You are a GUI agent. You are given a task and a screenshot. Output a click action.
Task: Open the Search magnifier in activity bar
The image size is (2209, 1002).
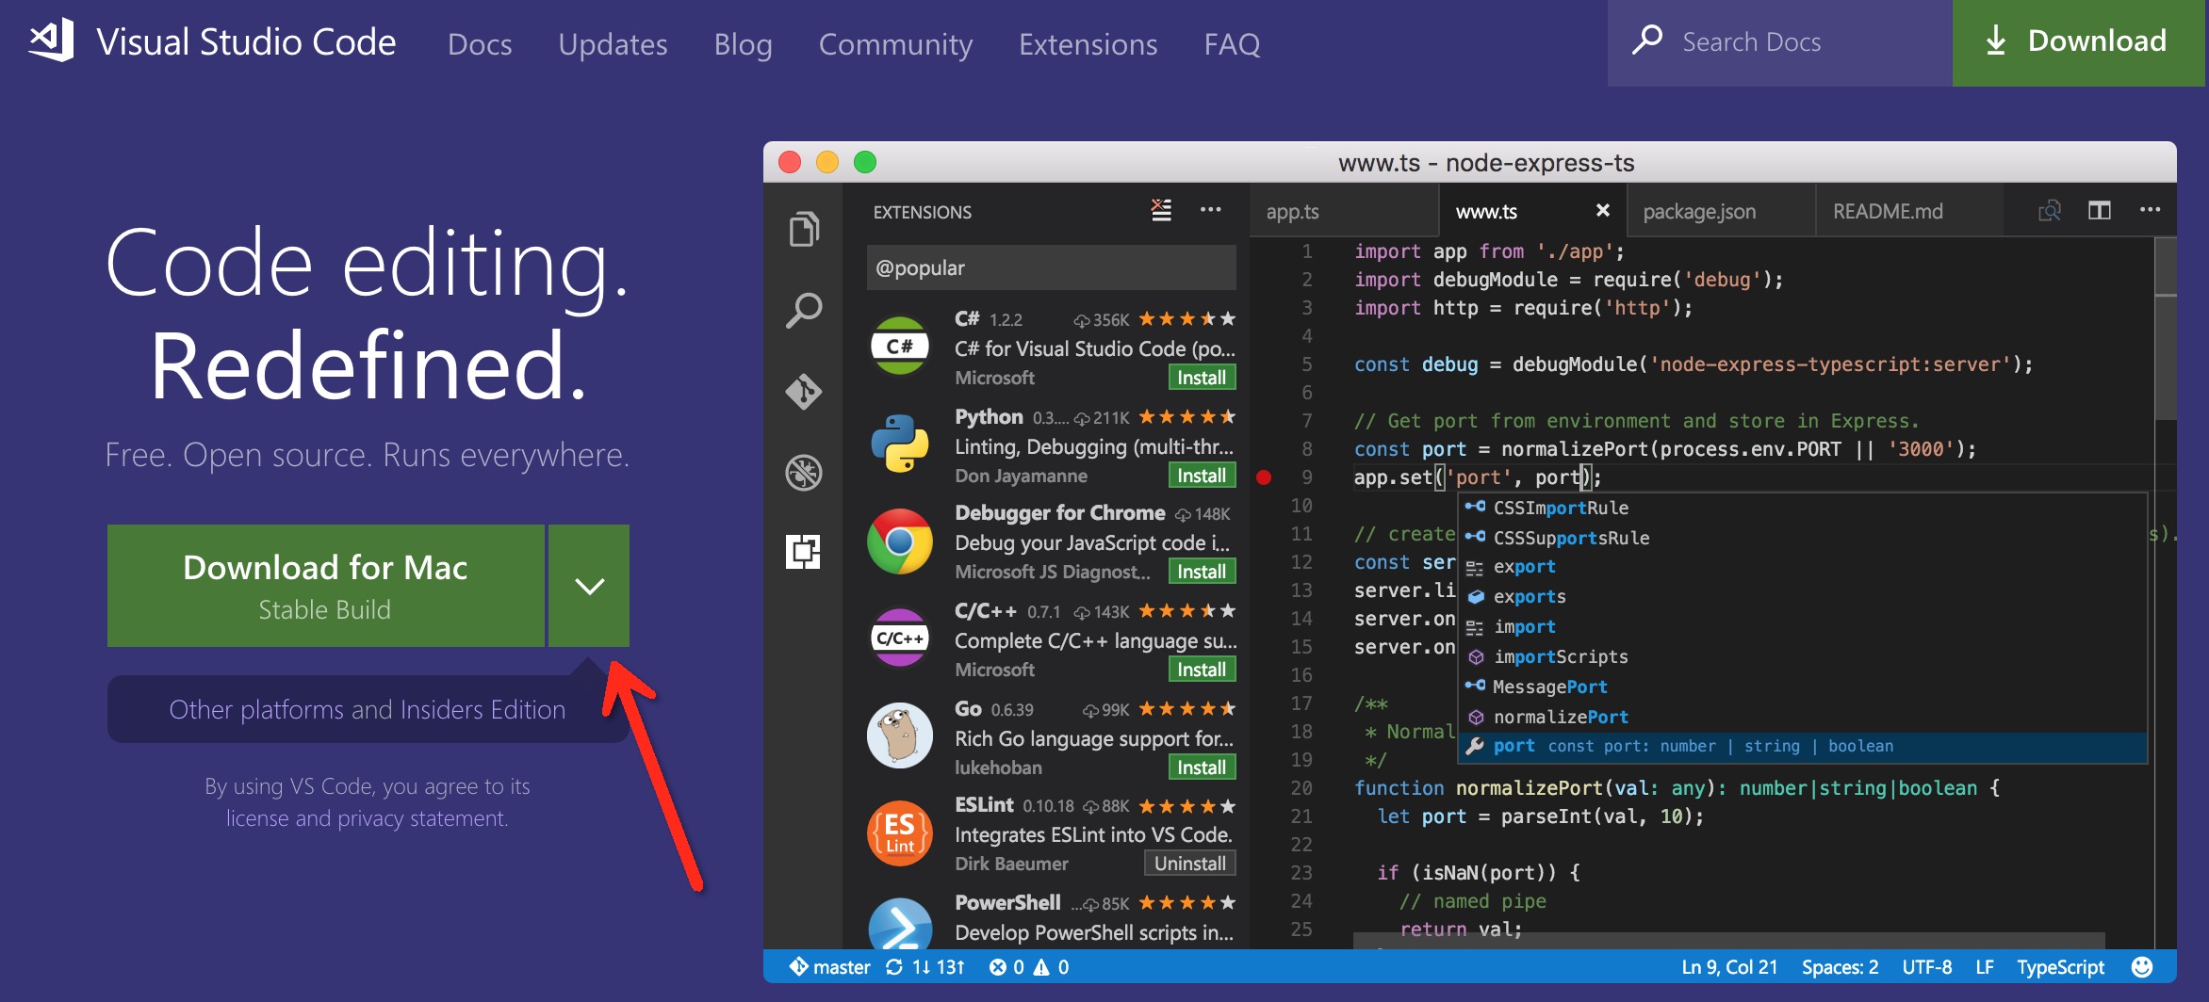804,310
